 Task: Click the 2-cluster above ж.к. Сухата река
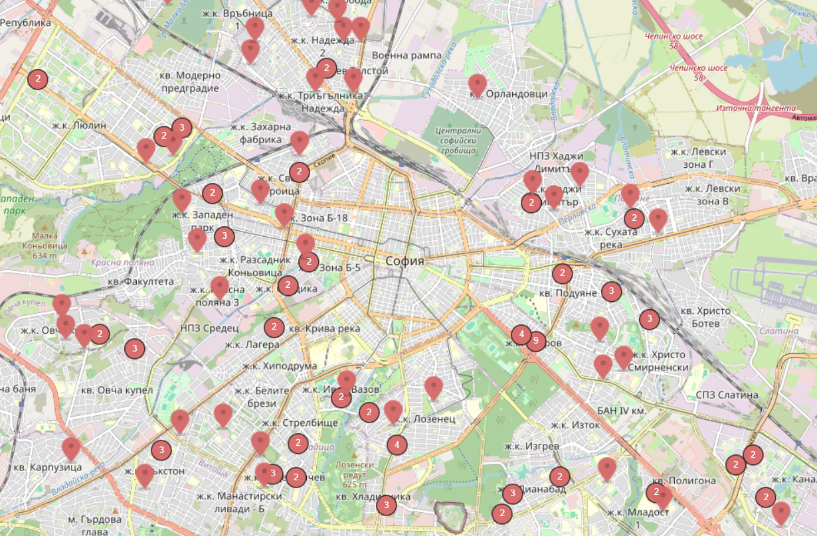pyautogui.click(x=634, y=218)
